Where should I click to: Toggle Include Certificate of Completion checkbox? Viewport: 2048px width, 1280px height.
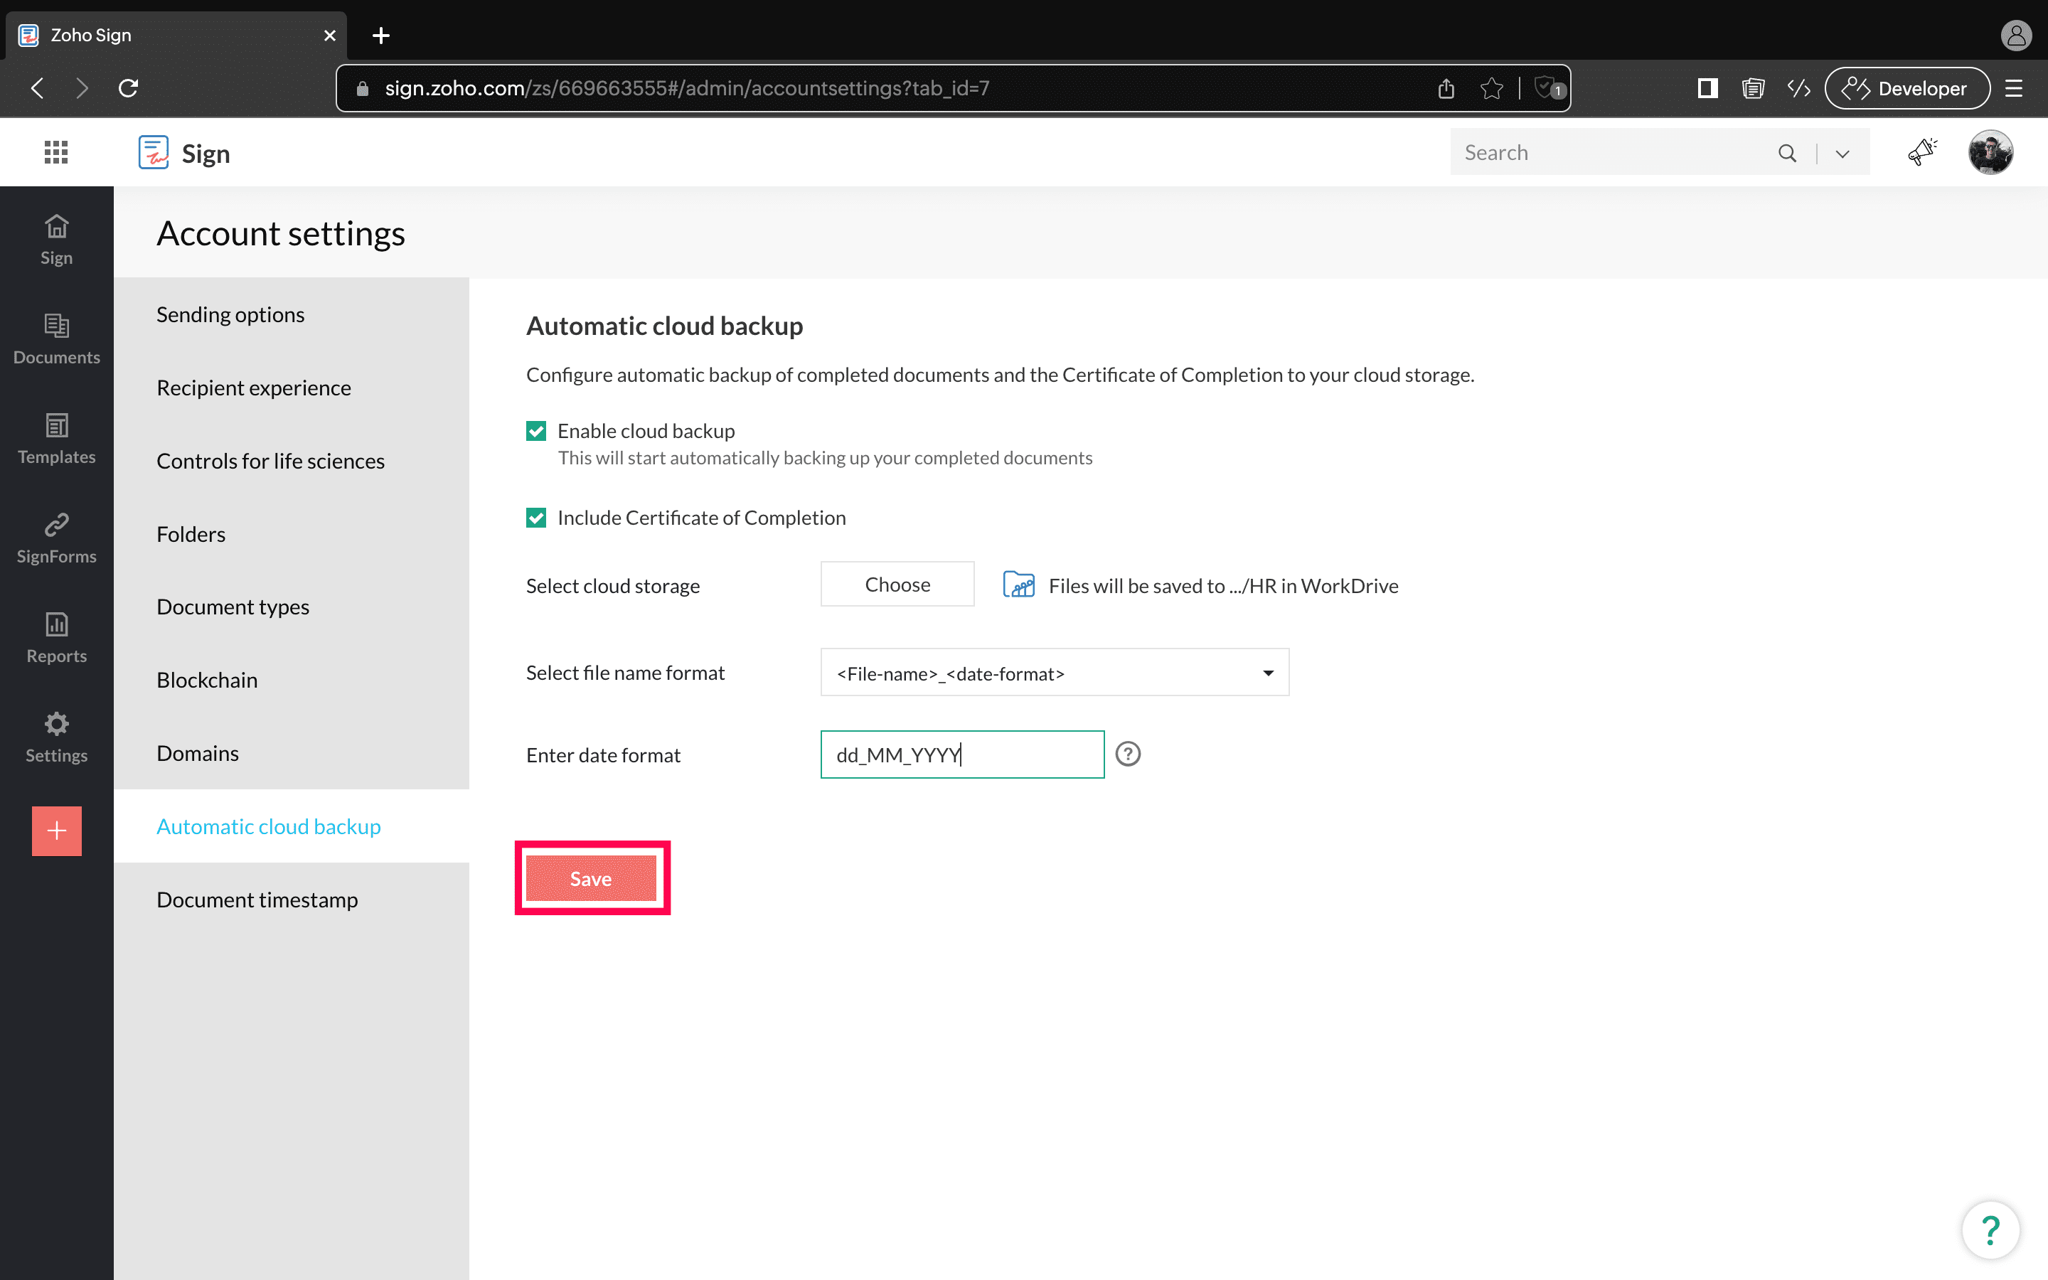coord(535,517)
